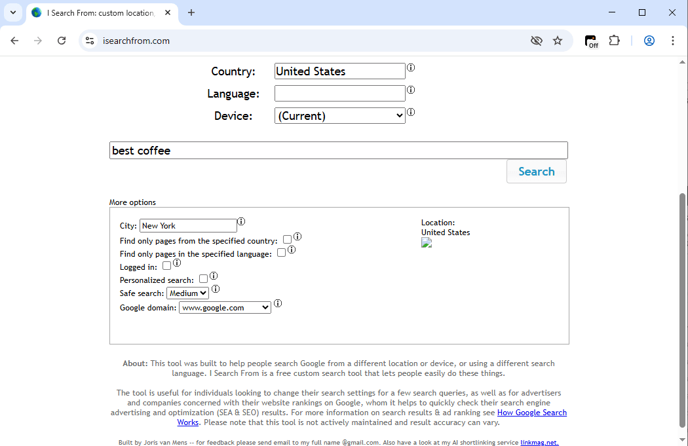Open the How Google Search Works link
688x446 pixels.
pos(531,413)
